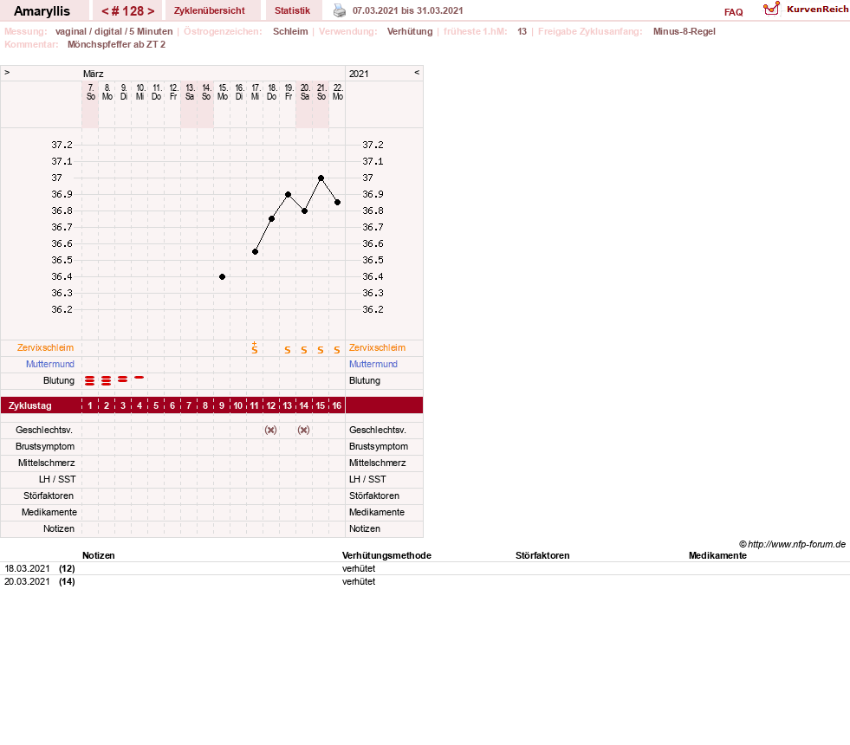Click the 'vaginal / digital / 5 Minuten' value
Image resolution: width=850 pixels, height=745 pixels.
114,31
